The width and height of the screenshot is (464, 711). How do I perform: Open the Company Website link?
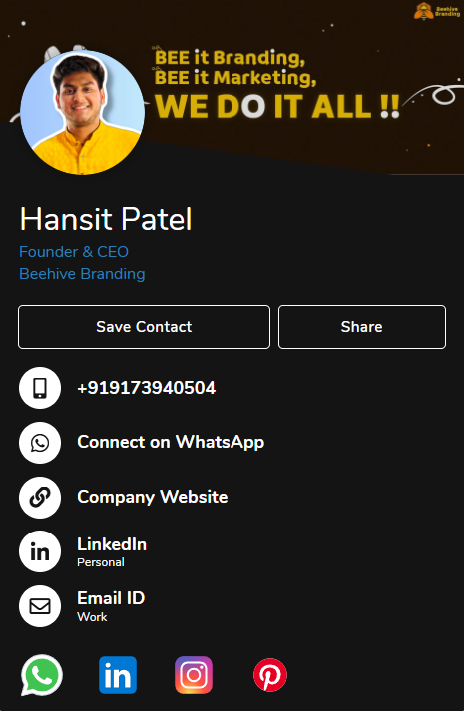pyautogui.click(x=153, y=497)
